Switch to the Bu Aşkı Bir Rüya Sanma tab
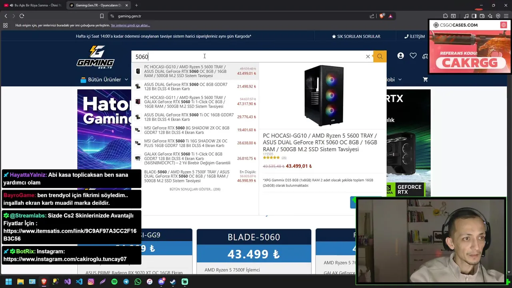 pos(33,5)
